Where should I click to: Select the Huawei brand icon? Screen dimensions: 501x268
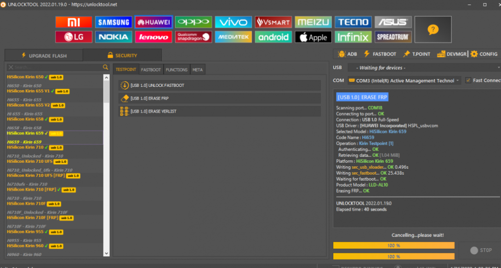(154, 22)
